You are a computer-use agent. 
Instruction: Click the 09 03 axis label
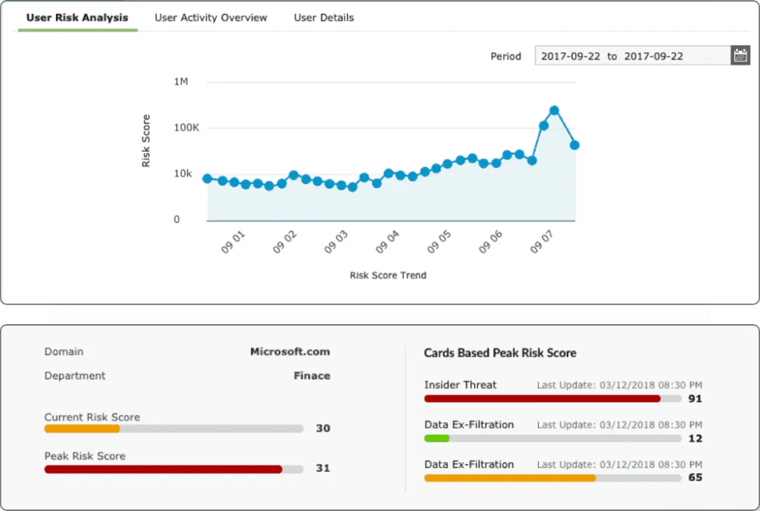pos(336,242)
